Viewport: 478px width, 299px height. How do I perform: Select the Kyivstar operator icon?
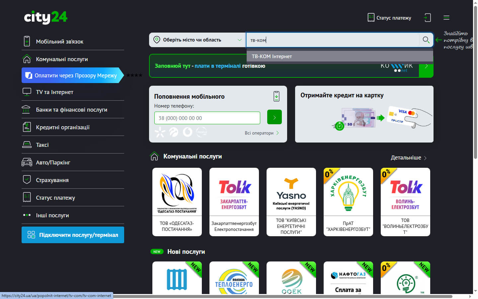[160, 132]
